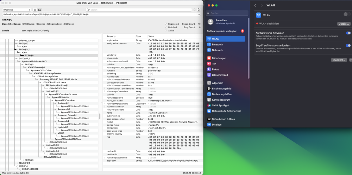This screenshot has height=175, width=352.
Task: Open Allgemein settings pane
Action: [x=226, y=83]
